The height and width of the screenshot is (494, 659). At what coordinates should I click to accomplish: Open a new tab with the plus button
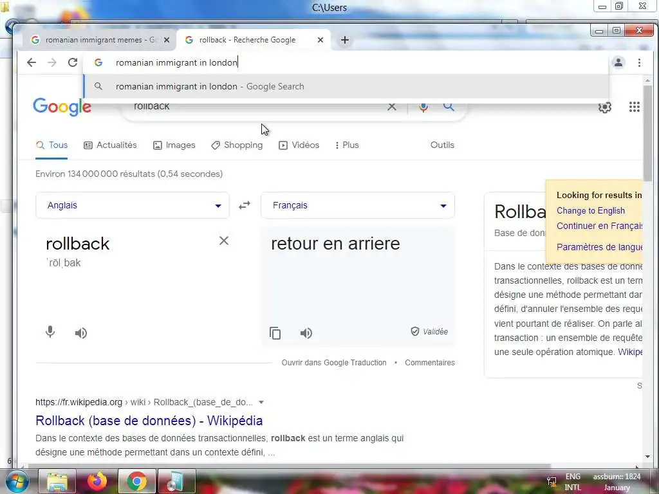tap(345, 40)
